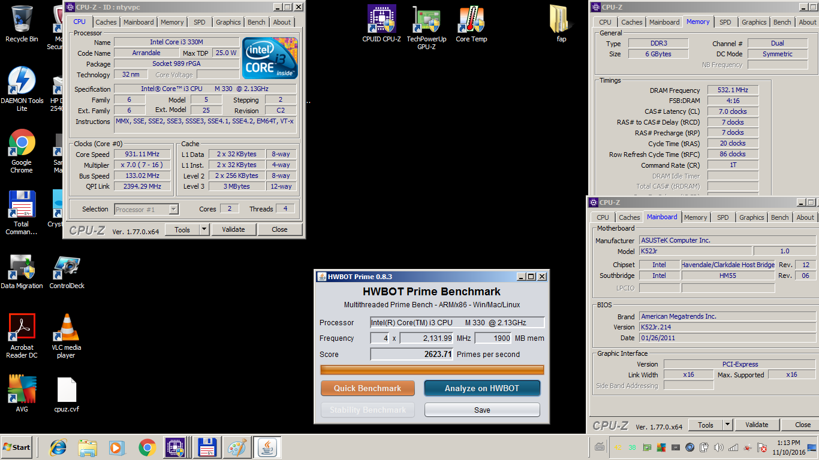This screenshot has width=819, height=460.
Task: Open CPUID CPU-Z desktop shortcut
Action: pyautogui.click(x=381, y=24)
